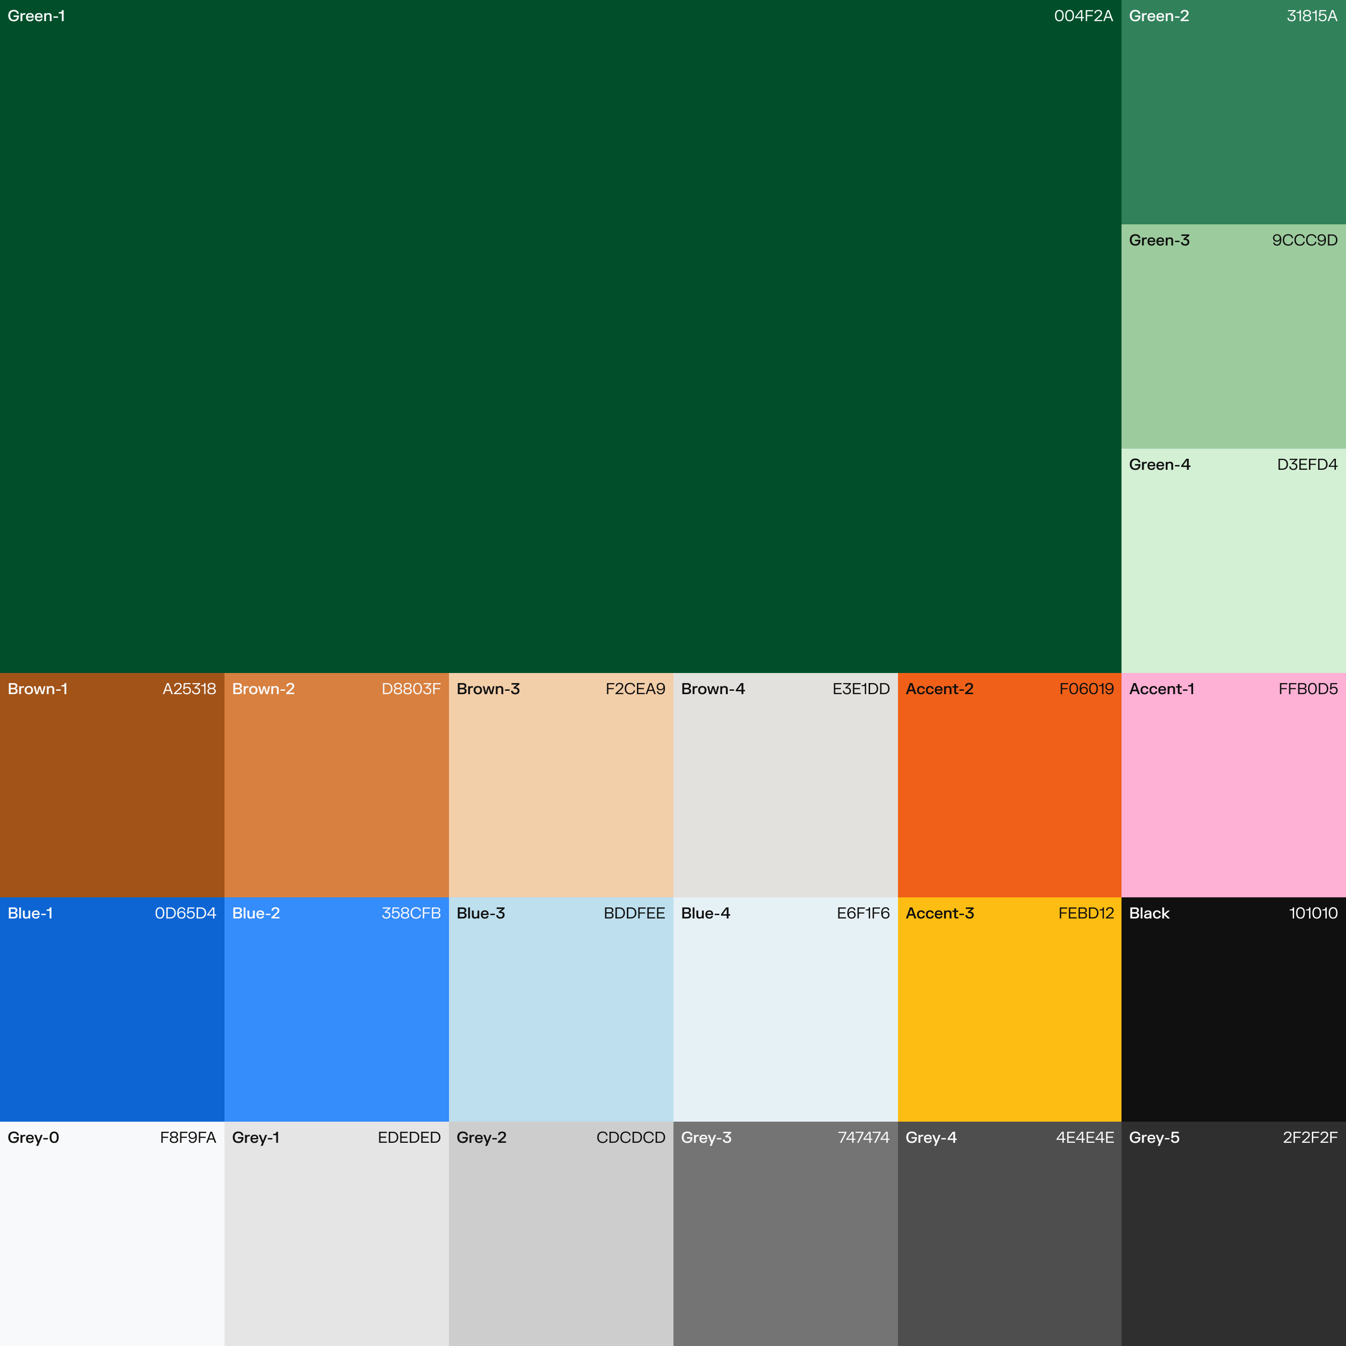The image size is (1346, 1346).
Task: Click the Blue-1 swatch
Action: (x=112, y=1010)
